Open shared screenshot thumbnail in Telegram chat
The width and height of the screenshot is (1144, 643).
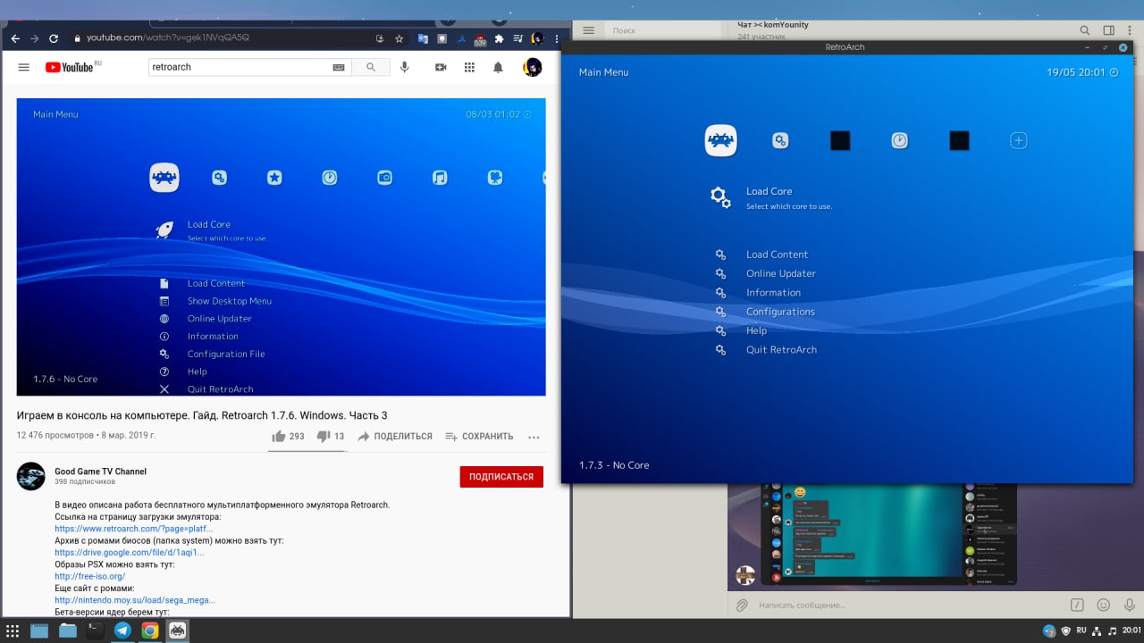coord(888,535)
